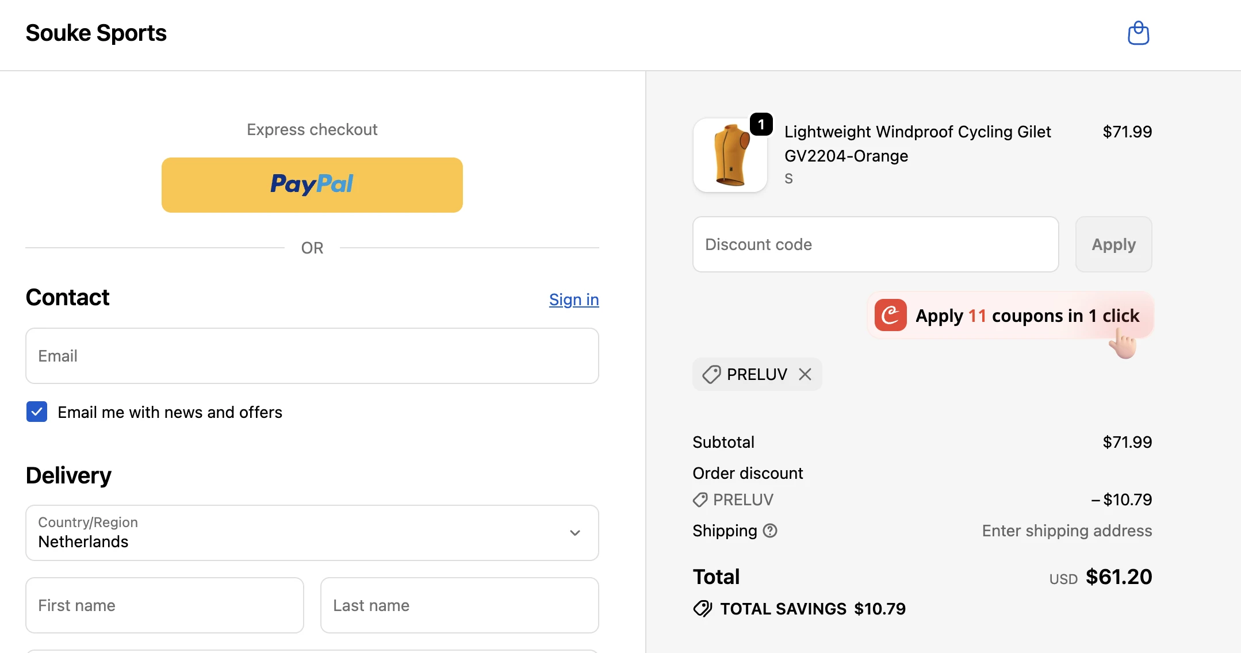Expand the Country/Region dropdown
Viewport: 1241px width, 653px height.
click(312, 533)
